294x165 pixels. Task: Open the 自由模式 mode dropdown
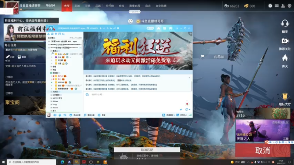tap(52, 38)
